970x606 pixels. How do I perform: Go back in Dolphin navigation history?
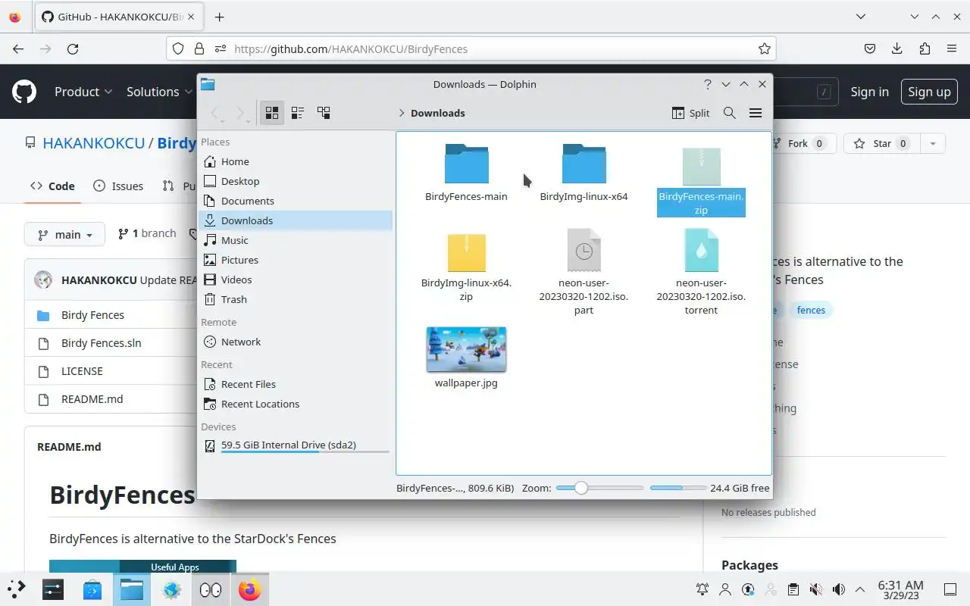pyautogui.click(x=216, y=113)
